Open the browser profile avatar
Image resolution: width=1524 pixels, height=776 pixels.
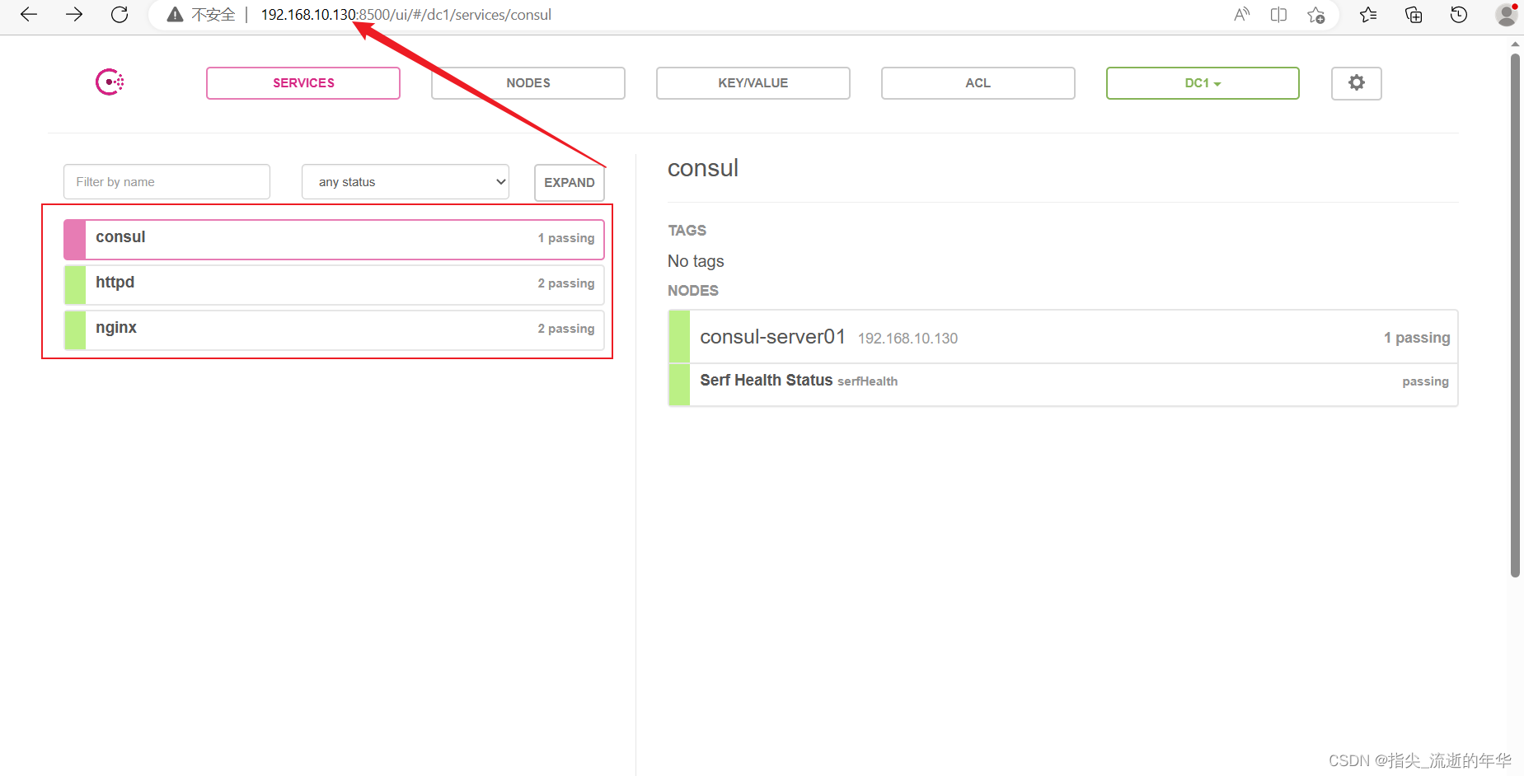pyautogui.click(x=1507, y=15)
